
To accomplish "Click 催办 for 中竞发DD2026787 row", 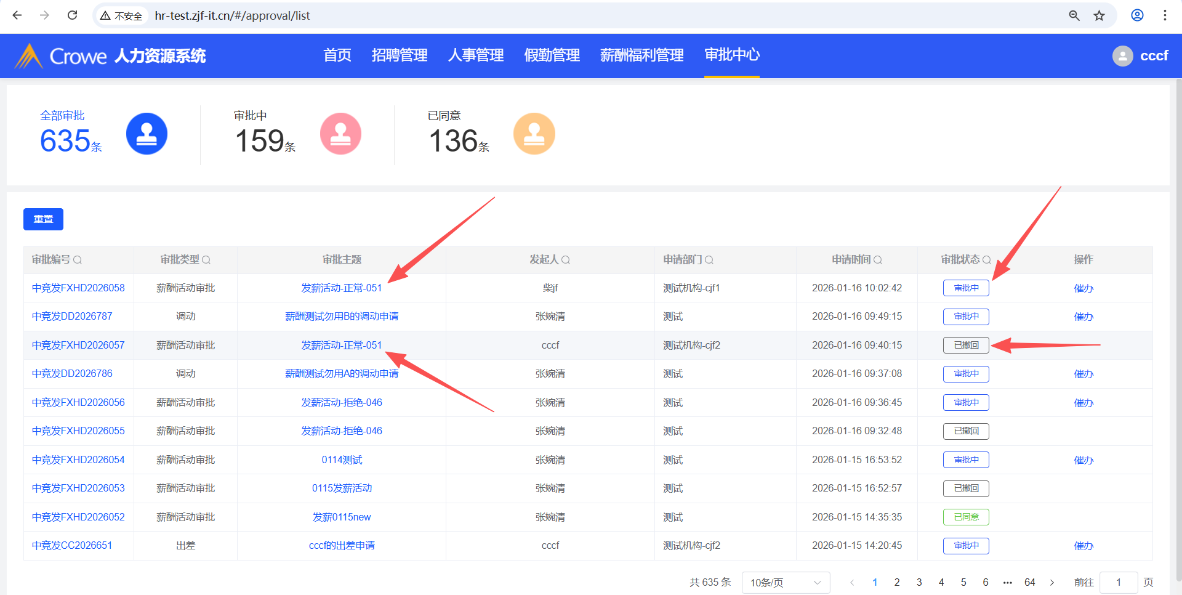I will coord(1083,317).
